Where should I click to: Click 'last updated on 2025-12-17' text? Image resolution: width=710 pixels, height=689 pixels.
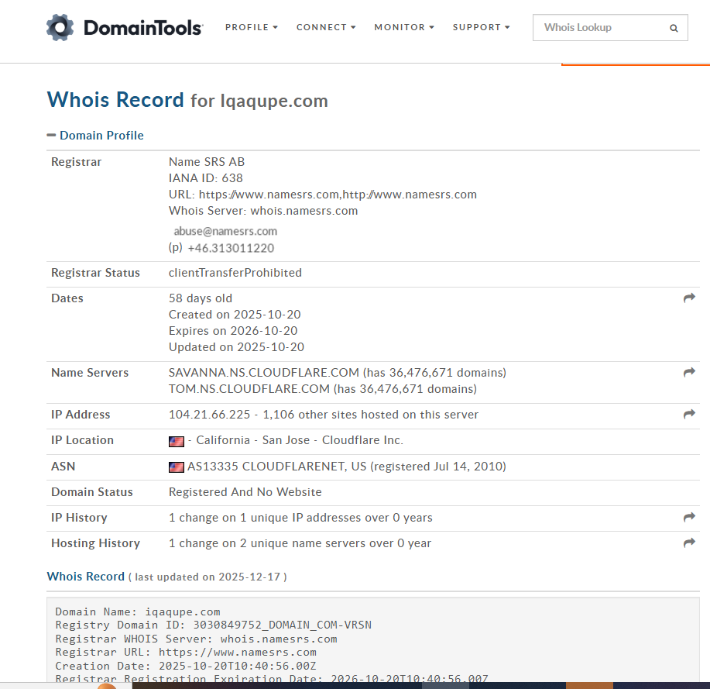(208, 577)
